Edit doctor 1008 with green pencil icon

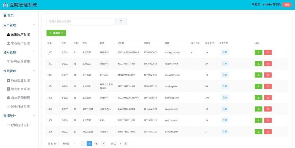[258, 132]
